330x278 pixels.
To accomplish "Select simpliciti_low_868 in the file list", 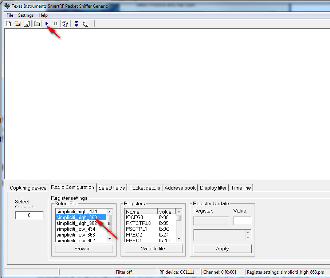I will coord(81,235).
